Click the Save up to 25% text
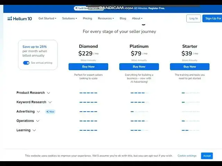Viewport: 222px width, 166px height. [x=35, y=47]
